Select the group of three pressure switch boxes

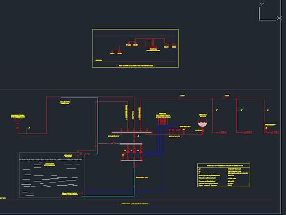pos(174,130)
